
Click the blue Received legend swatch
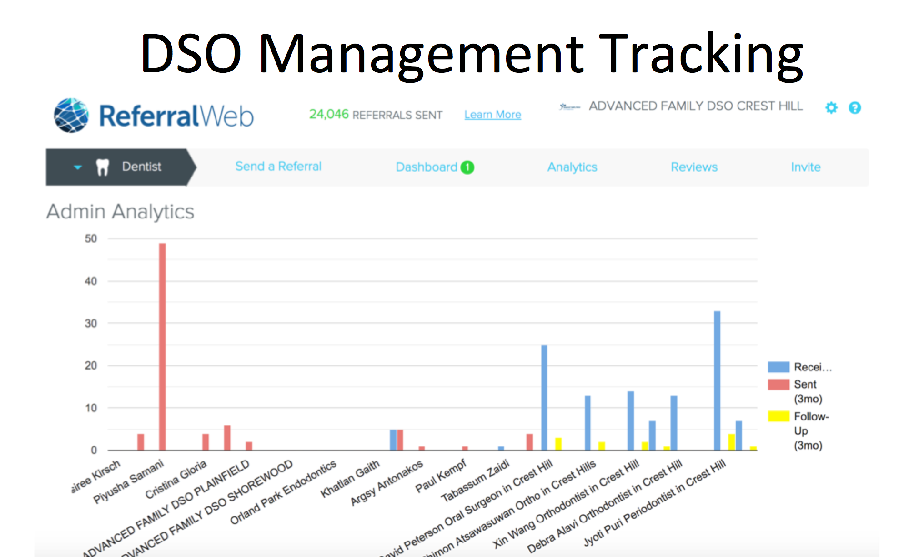point(778,367)
